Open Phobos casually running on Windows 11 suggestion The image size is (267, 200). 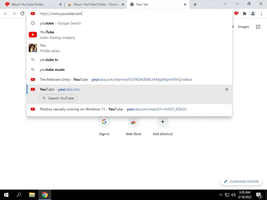pos(129,109)
